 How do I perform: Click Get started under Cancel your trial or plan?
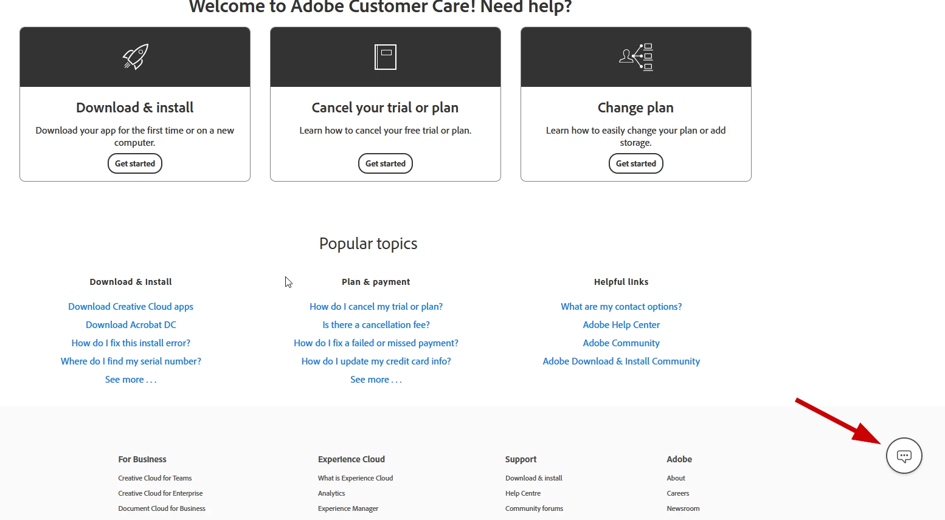tap(386, 163)
